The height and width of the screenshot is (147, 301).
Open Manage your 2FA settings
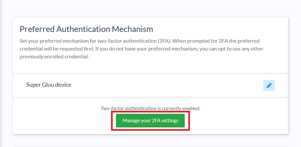pyautogui.click(x=150, y=121)
